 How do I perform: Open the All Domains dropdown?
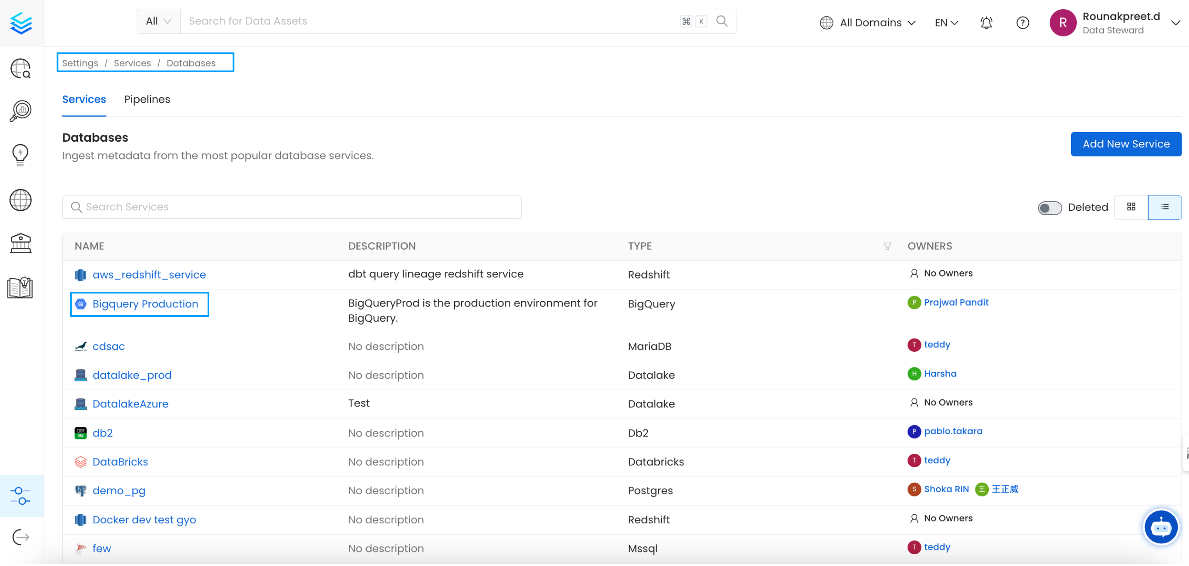(868, 23)
